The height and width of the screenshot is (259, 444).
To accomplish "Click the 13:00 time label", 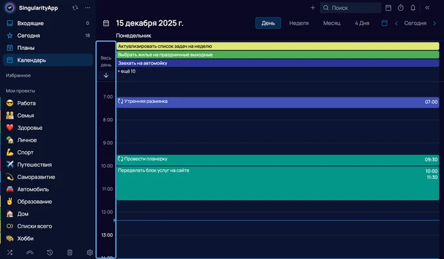I will tap(107, 235).
